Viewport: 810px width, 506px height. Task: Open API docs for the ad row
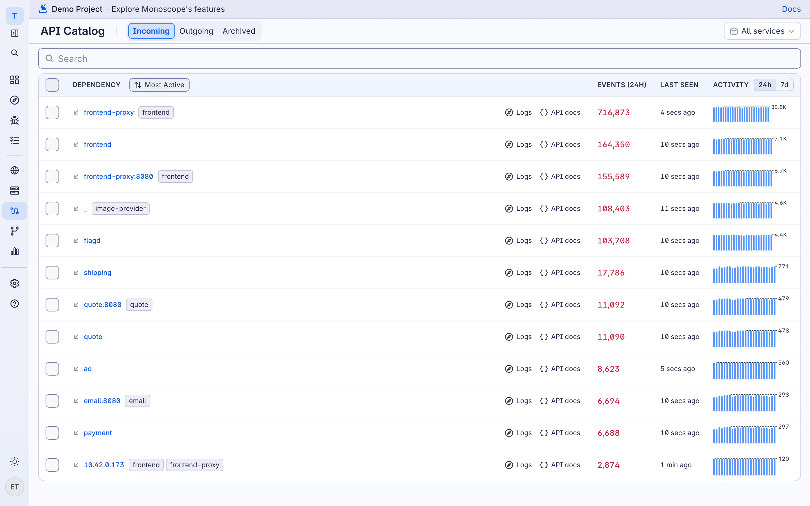[x=560, y=369]
